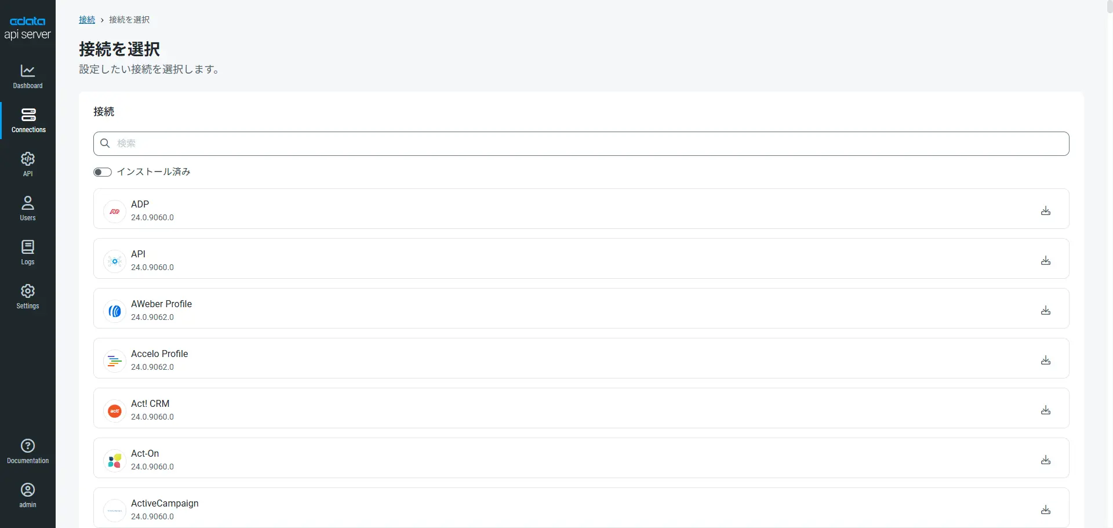1113x528 pixels.
Task: Click the Act! CRM download icon
Action: point(1045,410)
